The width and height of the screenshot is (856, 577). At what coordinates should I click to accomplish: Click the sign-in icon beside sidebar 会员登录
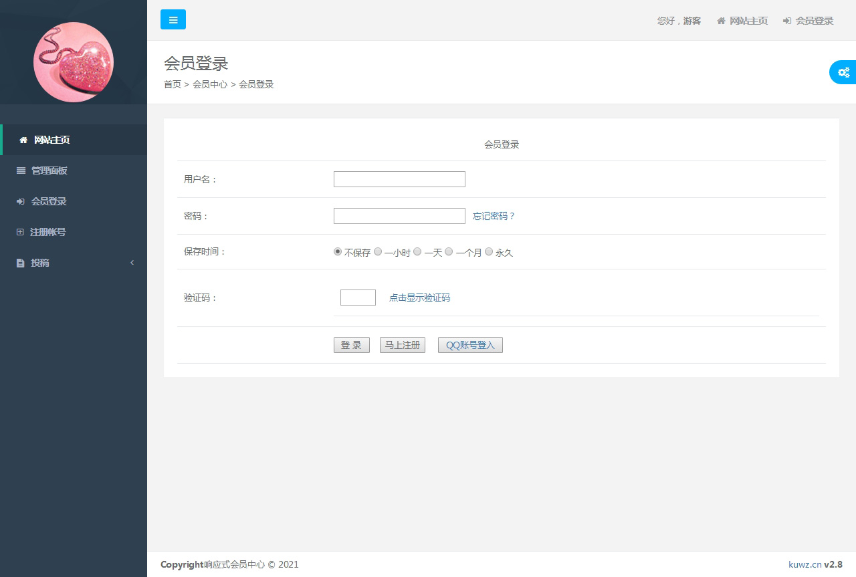pyautogui.click(x=21, y=201)
